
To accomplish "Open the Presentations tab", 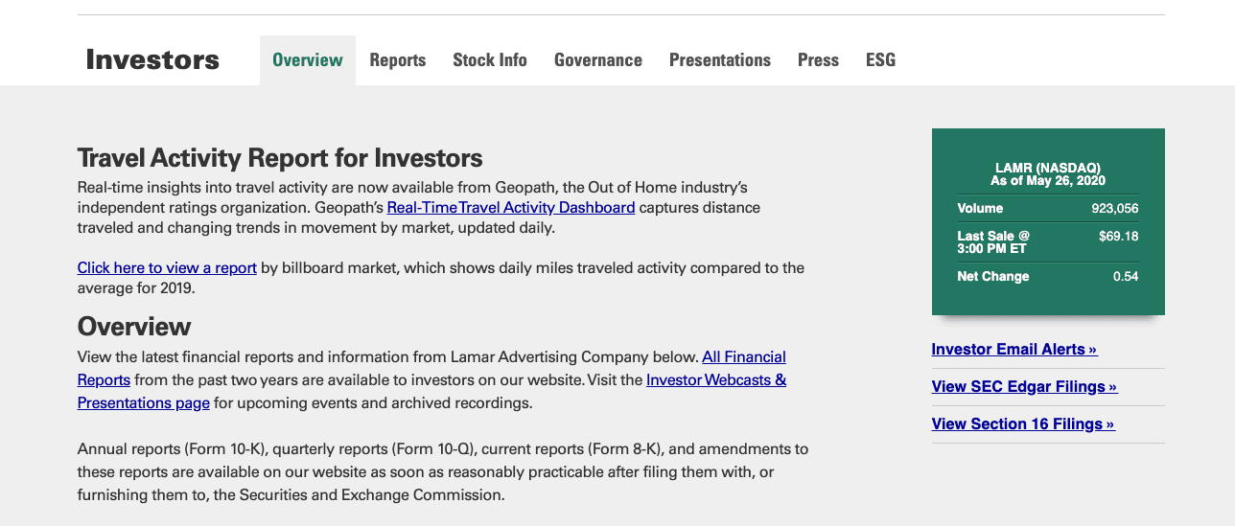I will [x=719, y=60].
